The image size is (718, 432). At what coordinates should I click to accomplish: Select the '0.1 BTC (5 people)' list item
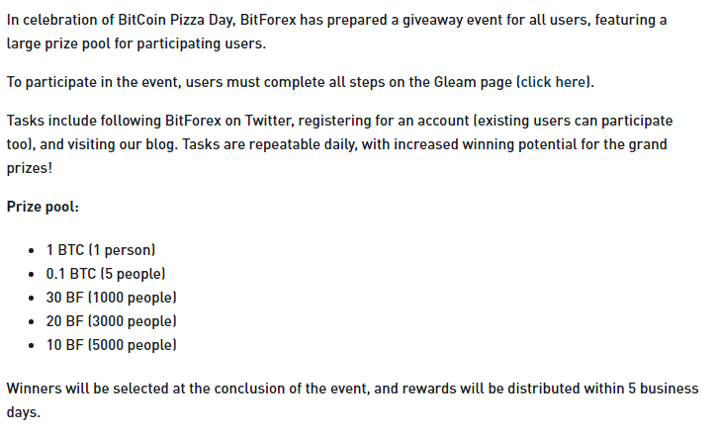pyautogui.click(x=106, y=274)
